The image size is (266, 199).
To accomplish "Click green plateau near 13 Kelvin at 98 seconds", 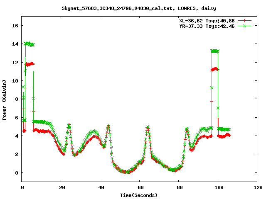I will coord(215,51).
